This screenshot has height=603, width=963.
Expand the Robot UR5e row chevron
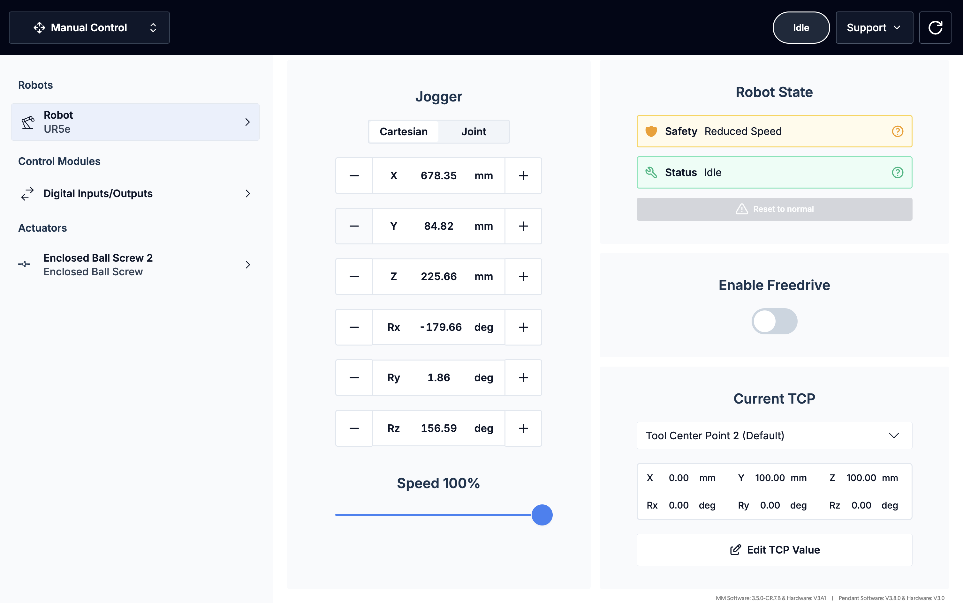(247, 122)
